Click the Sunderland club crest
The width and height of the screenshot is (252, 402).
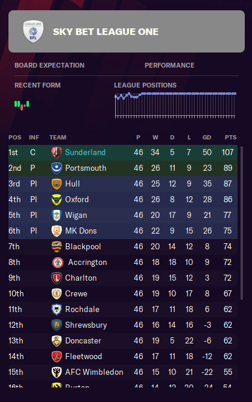[x=57, y=153]
